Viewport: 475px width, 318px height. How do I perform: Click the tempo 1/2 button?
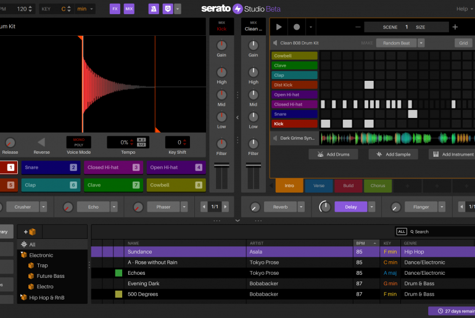tap(141, 144)
